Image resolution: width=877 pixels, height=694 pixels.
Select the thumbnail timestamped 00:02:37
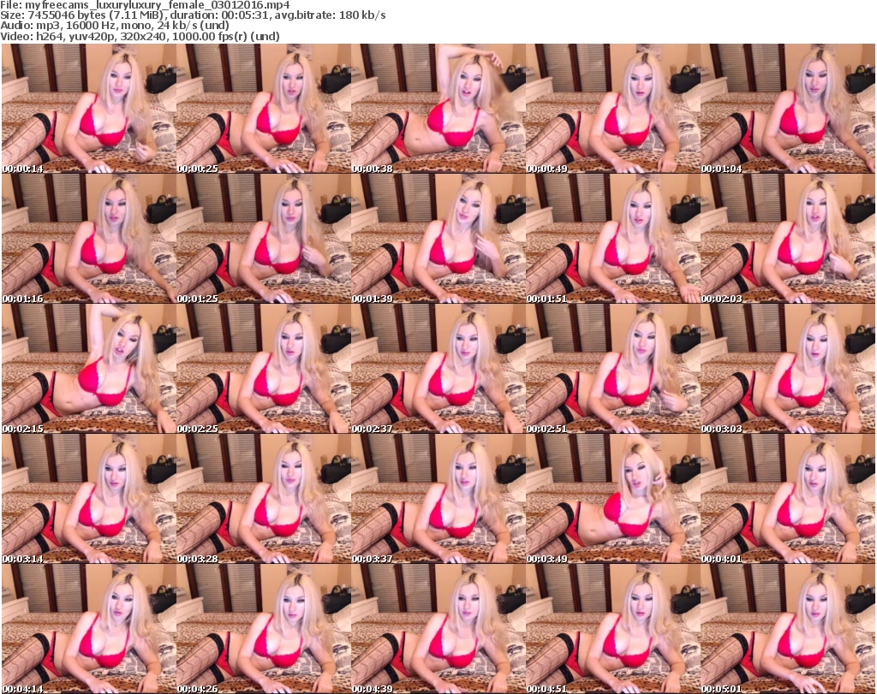438,369
